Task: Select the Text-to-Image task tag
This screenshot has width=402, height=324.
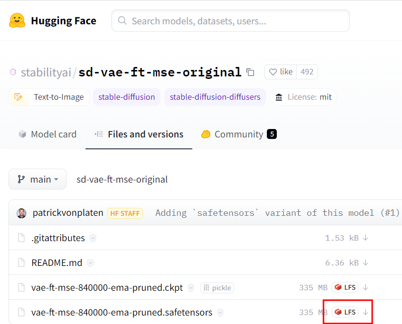Action: (x=49, y=97)
